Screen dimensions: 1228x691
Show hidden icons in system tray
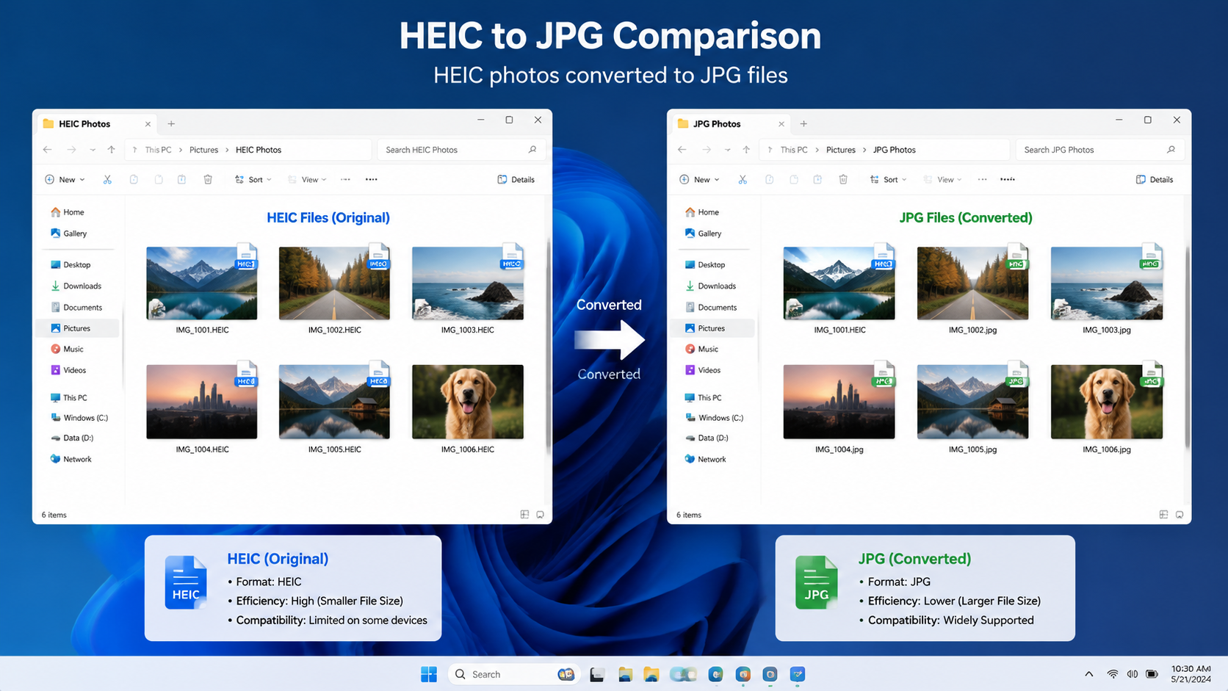pos(1089,674)
